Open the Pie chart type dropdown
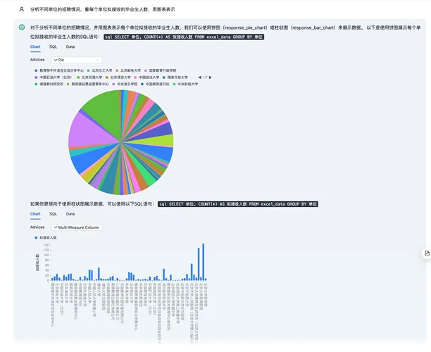This screenshot has height=352, width=431. pos(76,60)
